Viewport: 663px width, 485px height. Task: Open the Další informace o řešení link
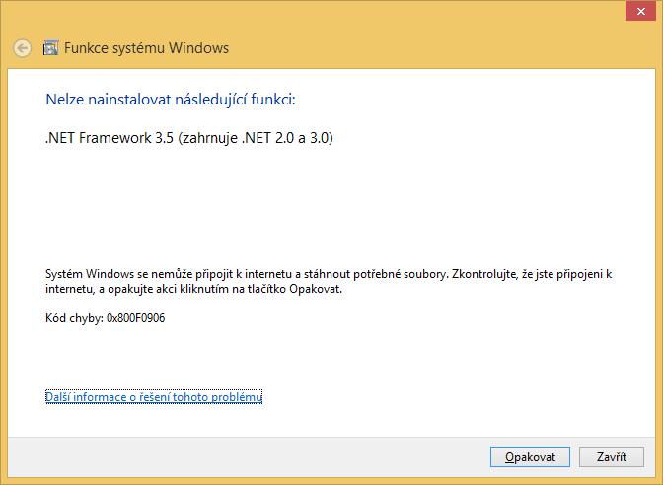click(154, 397)
